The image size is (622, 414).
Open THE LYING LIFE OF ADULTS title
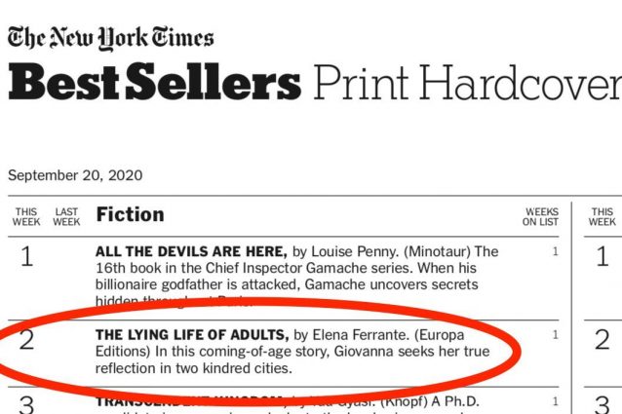click(185, 335)
